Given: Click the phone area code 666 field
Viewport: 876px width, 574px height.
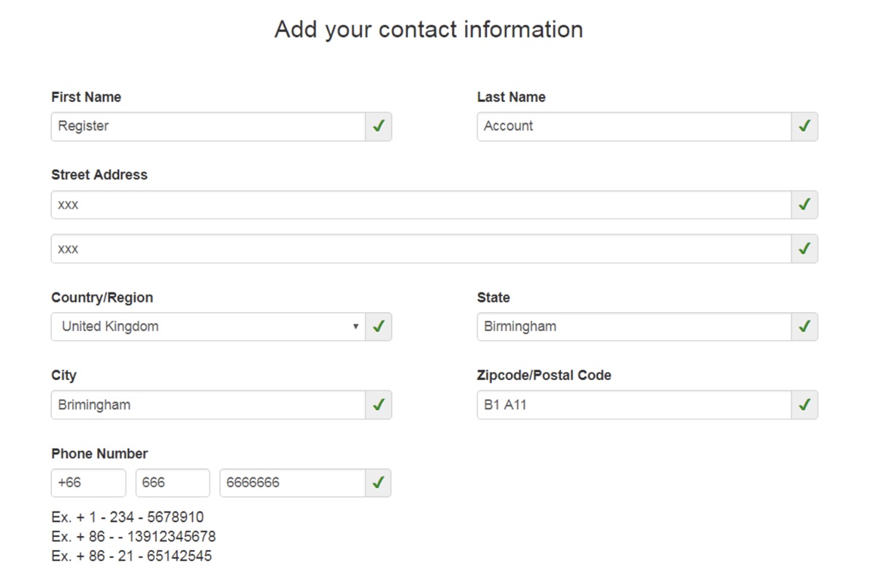Looking at the screenshot, I should coord(172,483).
